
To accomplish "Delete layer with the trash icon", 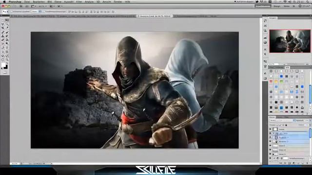I will click(307, 163).
